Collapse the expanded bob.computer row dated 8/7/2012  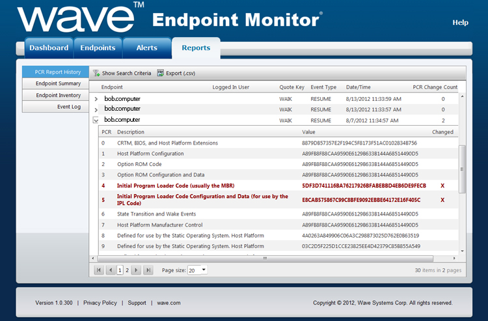click(x=96, y=120)
